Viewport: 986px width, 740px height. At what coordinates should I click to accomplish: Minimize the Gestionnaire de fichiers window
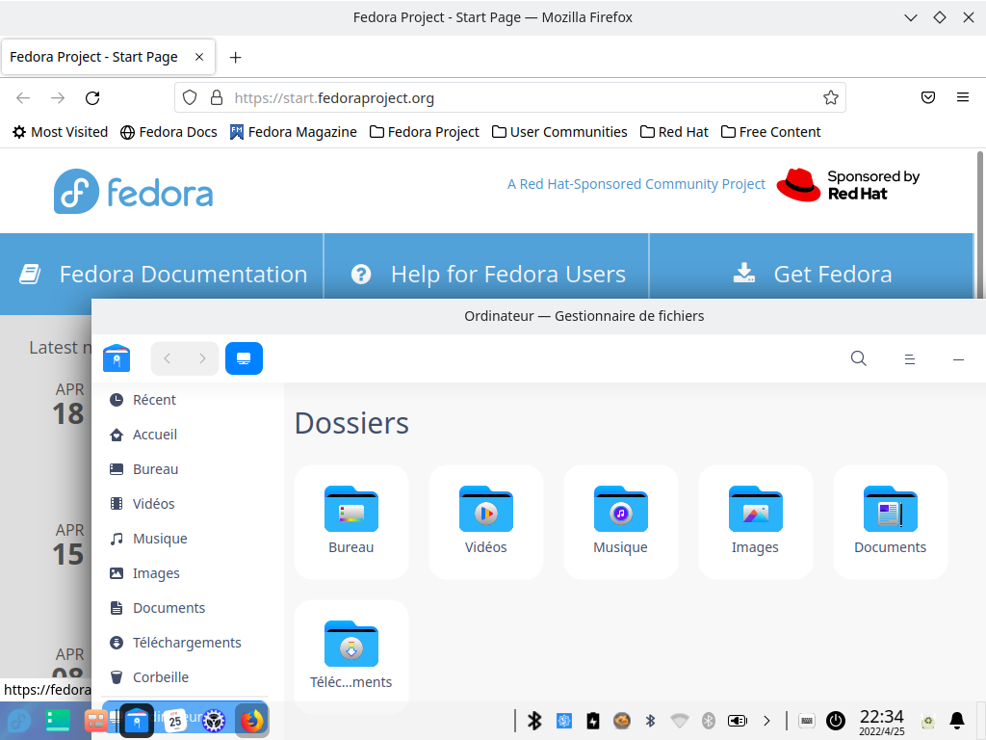tap(958, 359)
